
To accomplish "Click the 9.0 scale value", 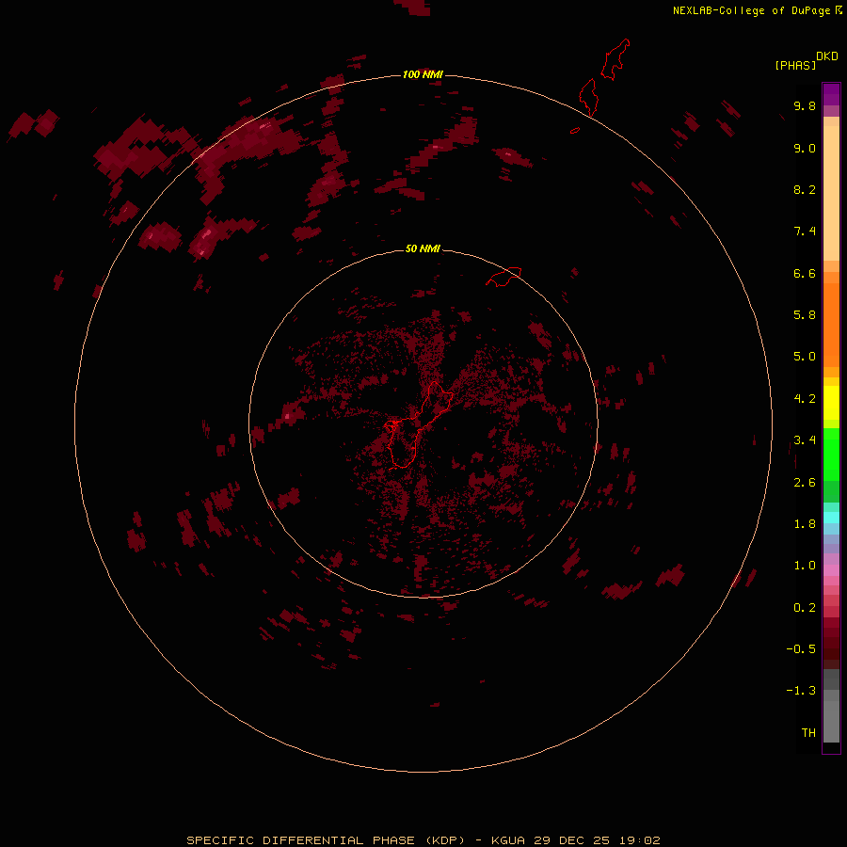I will point(805,148).
